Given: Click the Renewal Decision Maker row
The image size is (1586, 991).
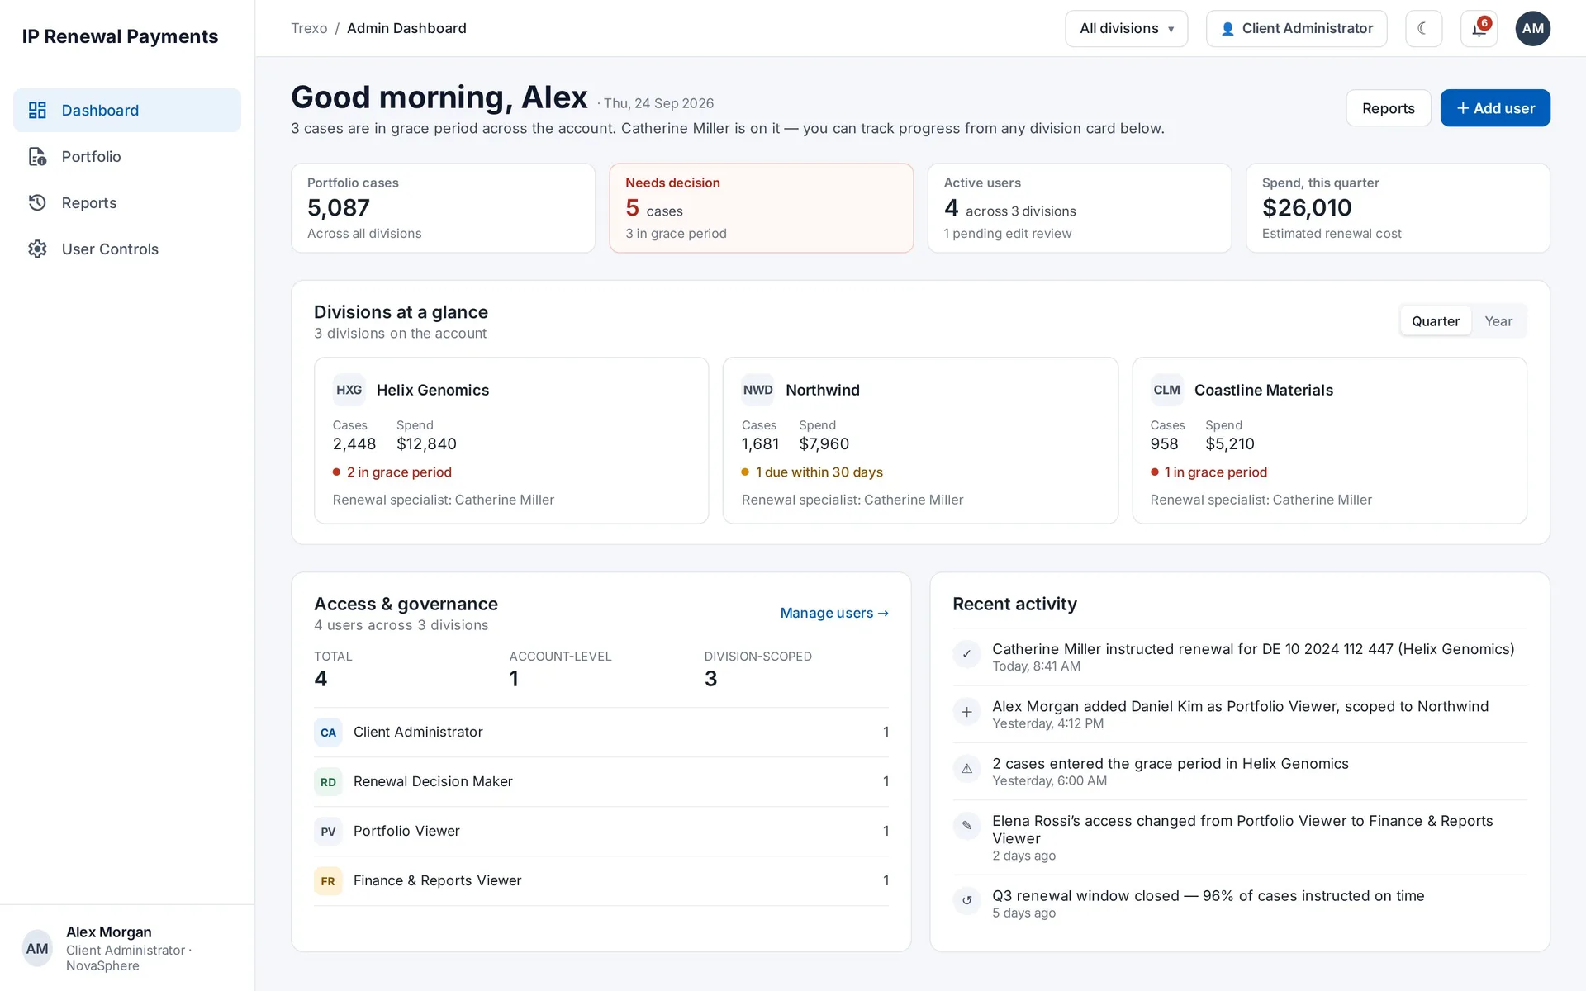Looking at the screenshot, I should [x=601, y=782].
